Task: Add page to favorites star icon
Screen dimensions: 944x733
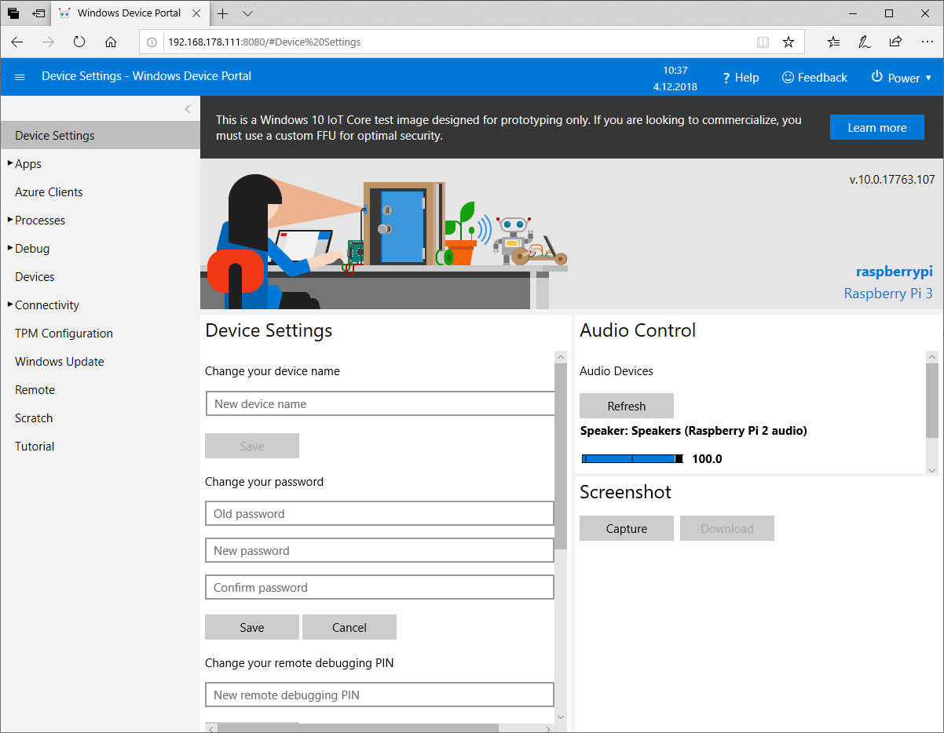Action: [x=788, y=42]
